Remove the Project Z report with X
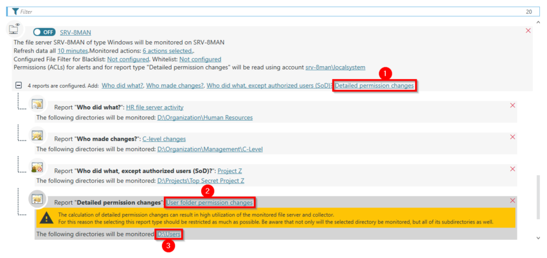The width and height of the screenshot is (547, 258). (512, 168)
